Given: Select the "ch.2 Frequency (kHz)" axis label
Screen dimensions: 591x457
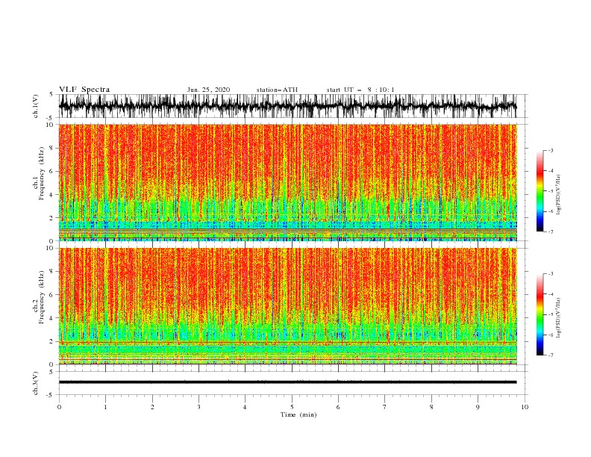Looking at the screenshot, I should 39,296.
